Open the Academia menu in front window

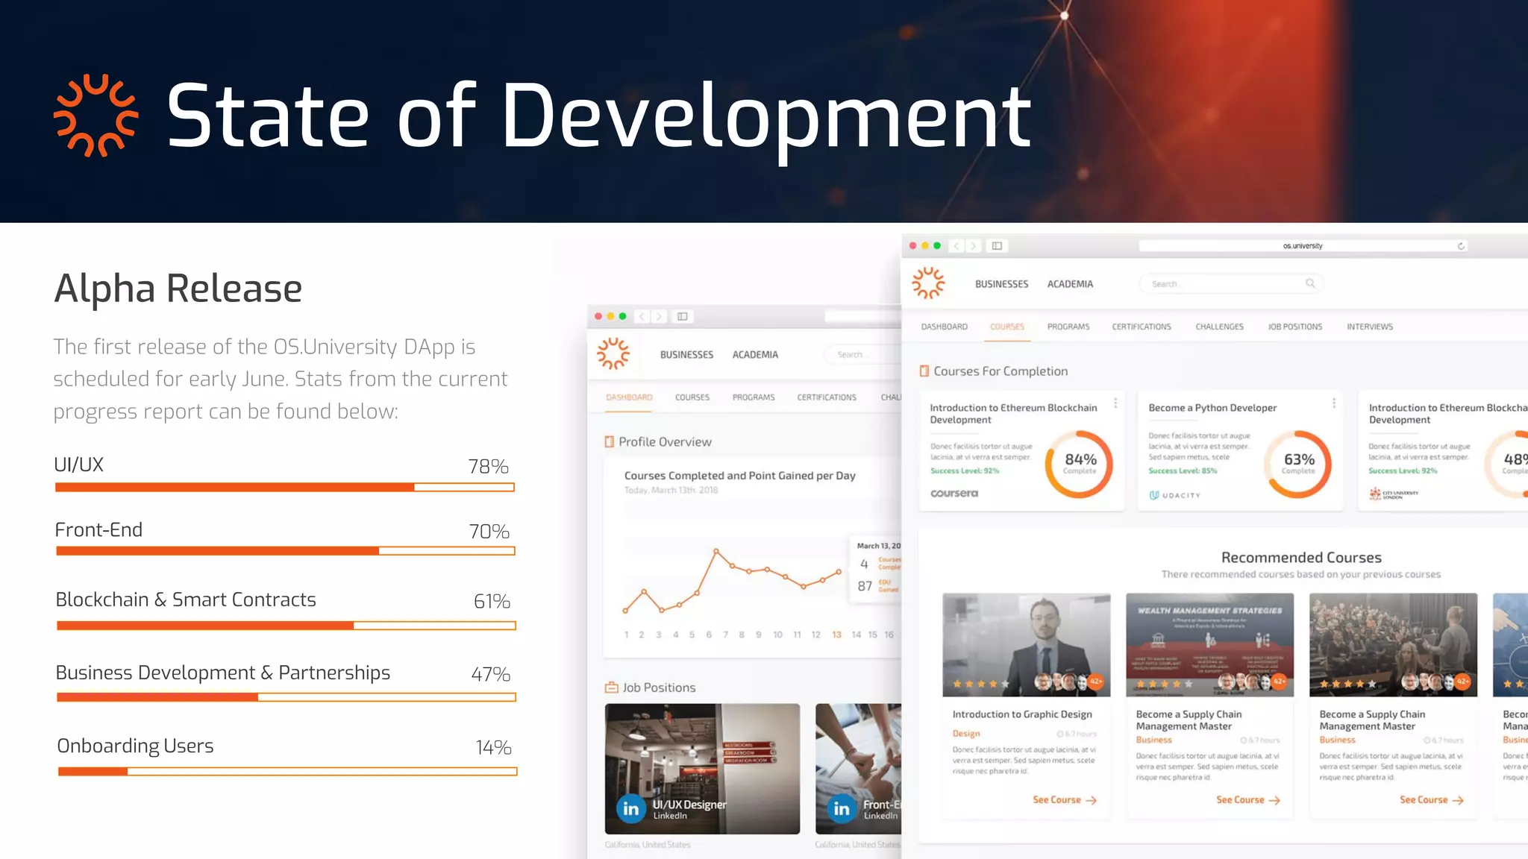point(1070,284)
